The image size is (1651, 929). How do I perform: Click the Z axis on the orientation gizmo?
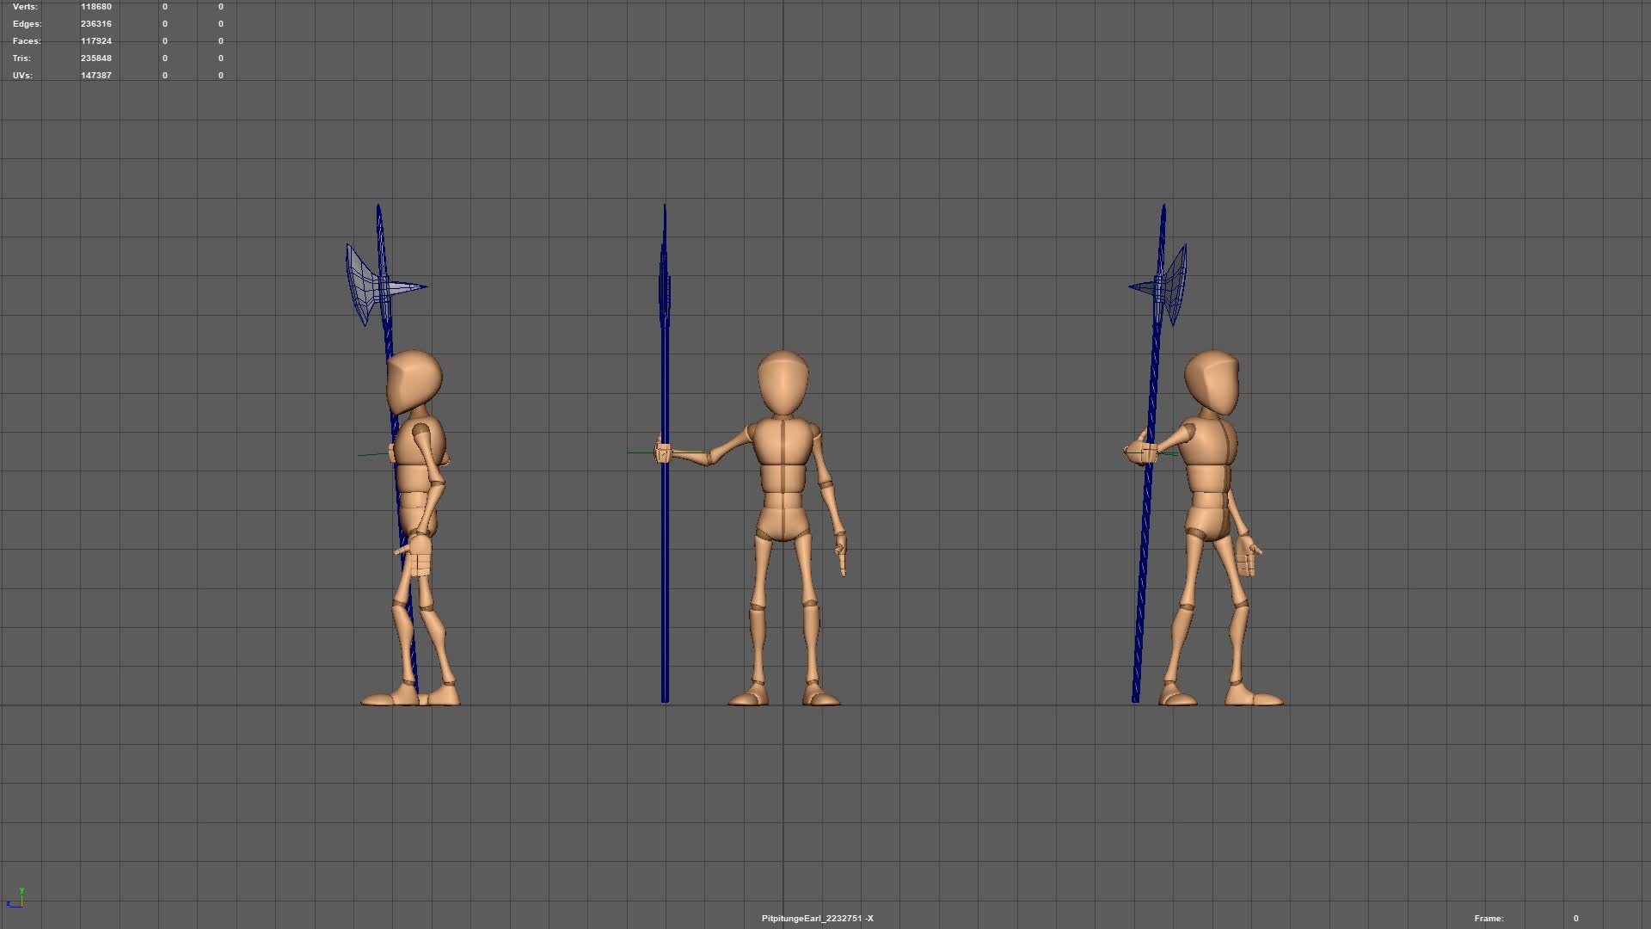click(x=9, y=904)
